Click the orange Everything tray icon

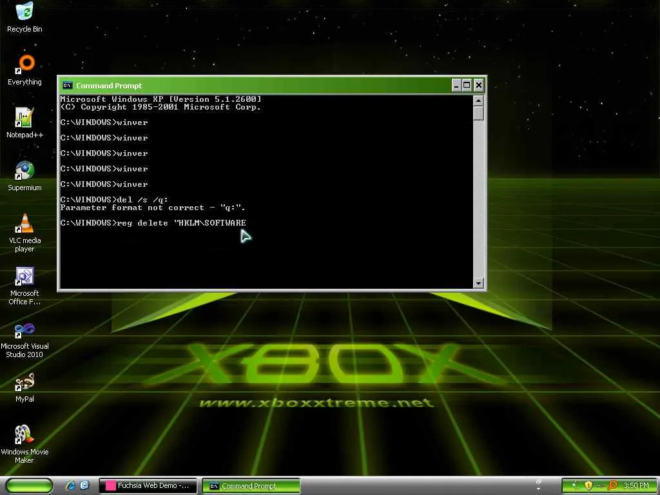pyautogui.click(x=613, y=486)
